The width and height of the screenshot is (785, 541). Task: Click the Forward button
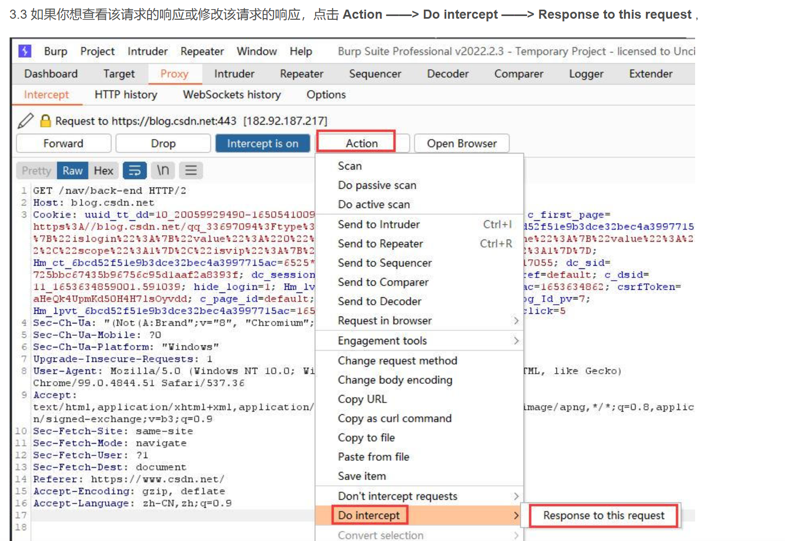[63, 143]
